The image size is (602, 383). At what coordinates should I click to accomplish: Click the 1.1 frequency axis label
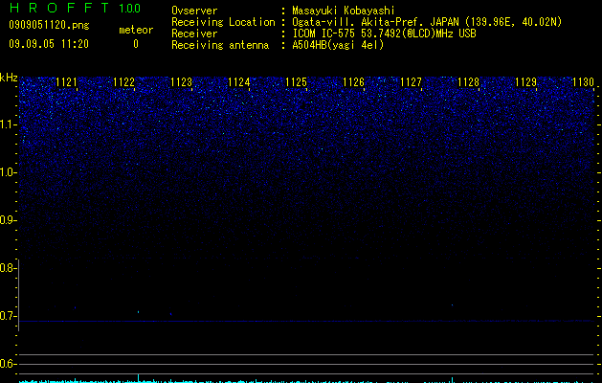[x=9, y=124]
